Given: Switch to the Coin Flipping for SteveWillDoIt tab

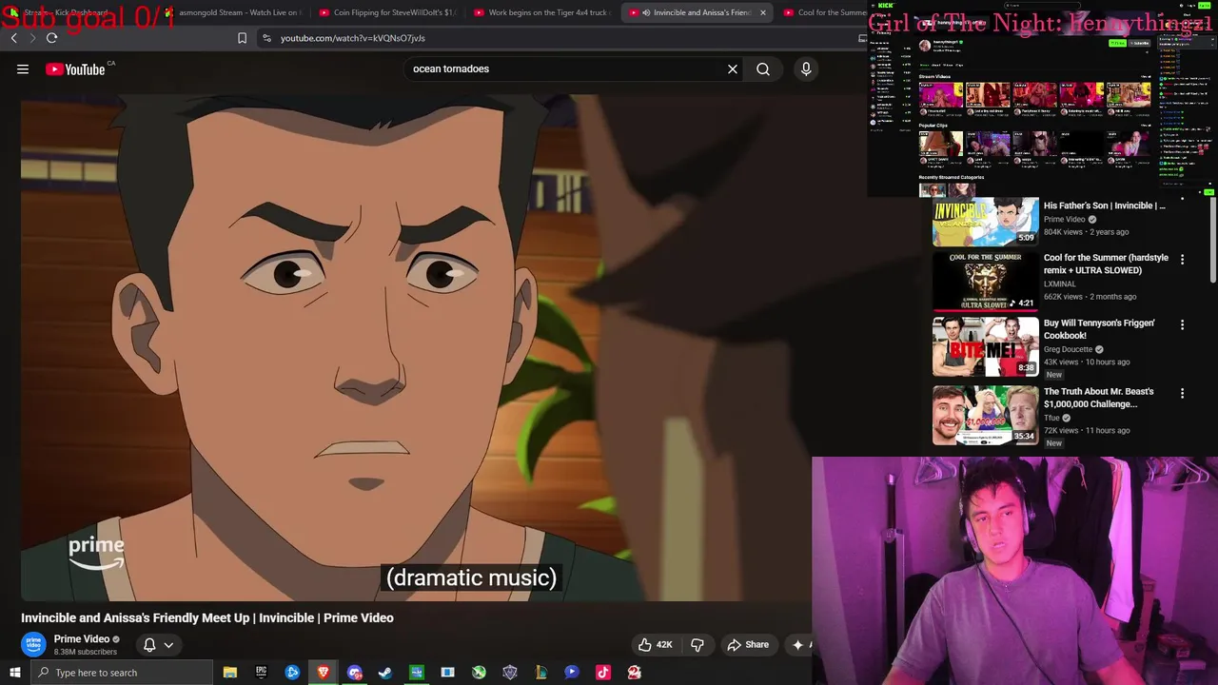Looking at the screenshot, I should click(x=386, y=12).
